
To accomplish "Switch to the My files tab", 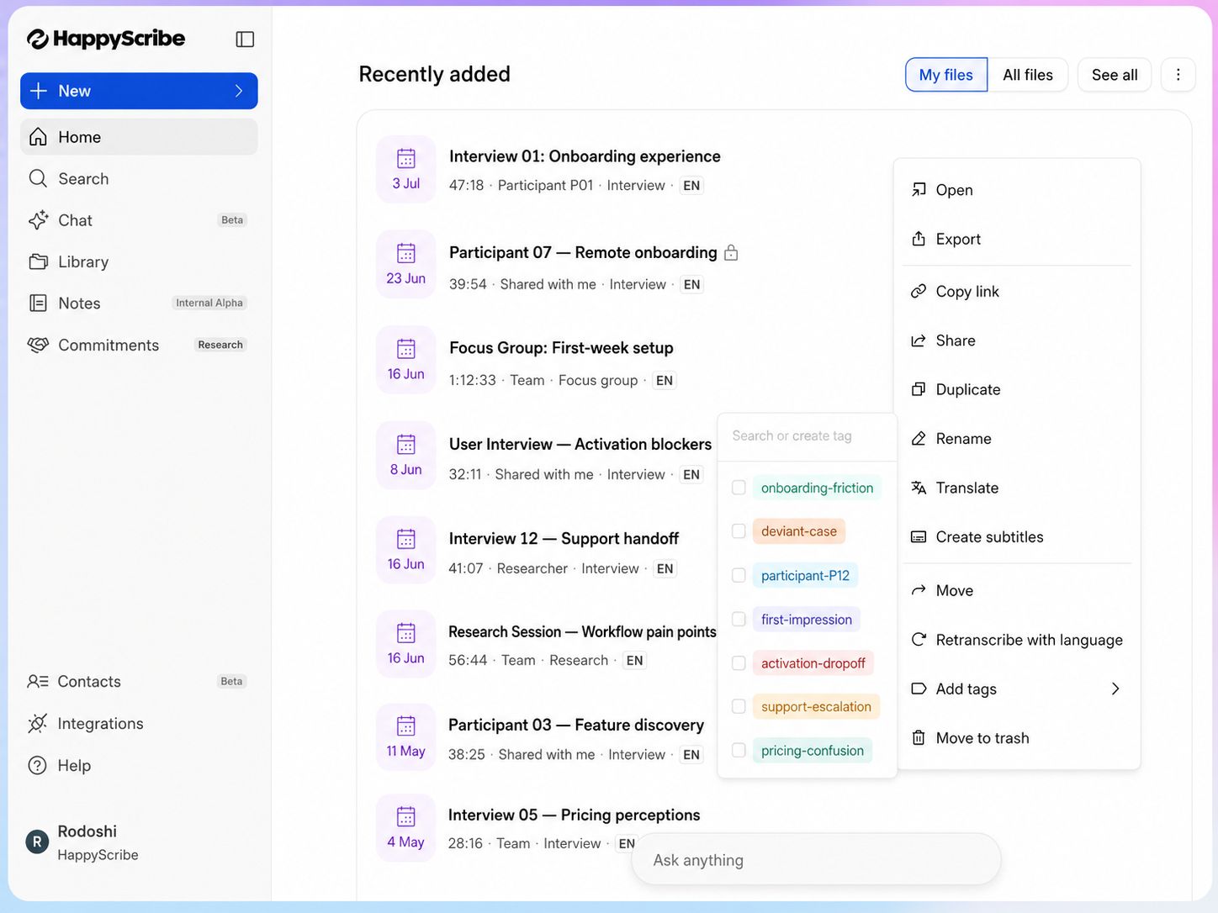I will click(x=946, y=75).
